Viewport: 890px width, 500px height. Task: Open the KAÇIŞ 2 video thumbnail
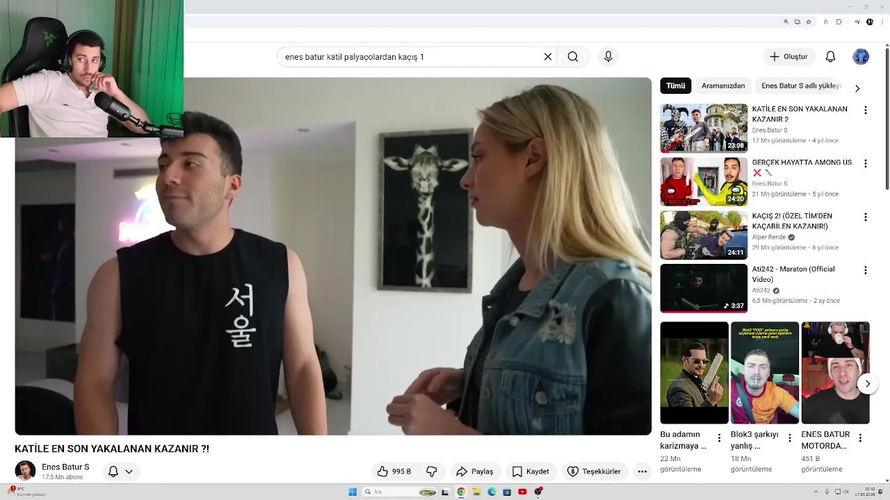click(704, 235)
